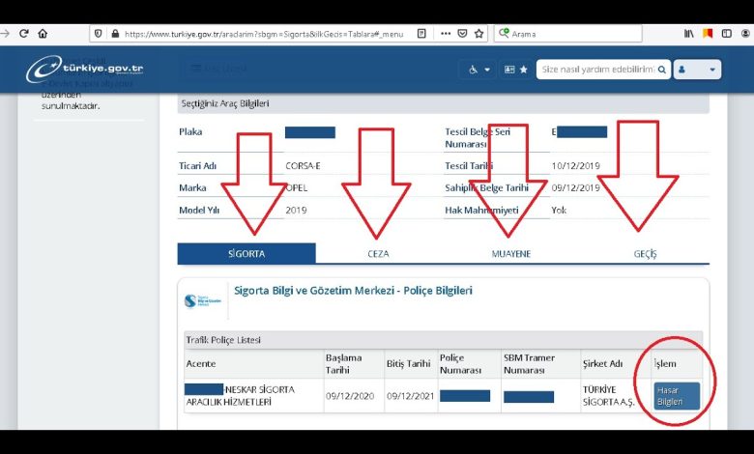Toggle reader view in the address bar
This screenshot has height=454, width=754.
[422, 33]
